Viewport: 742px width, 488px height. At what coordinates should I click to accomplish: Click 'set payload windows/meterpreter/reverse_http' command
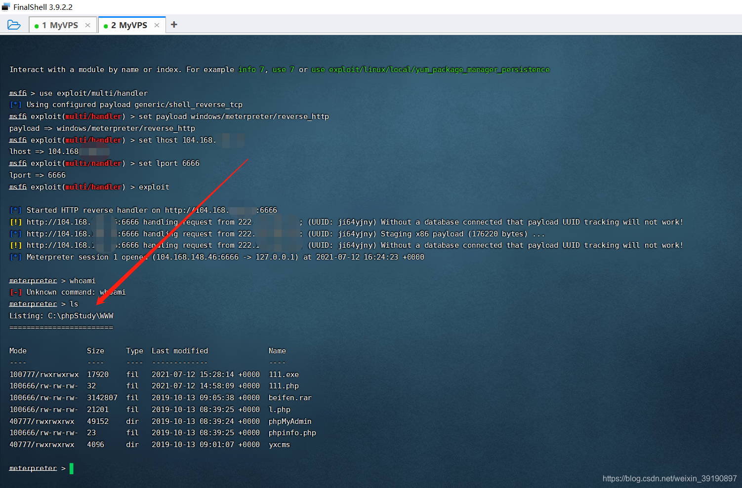pyautogui.click(x=234, y=116)
